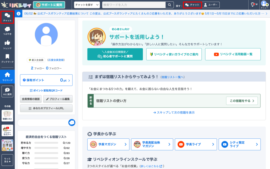
Task: Open AIに質問 in the sidebar
Action: click(7, 91)
